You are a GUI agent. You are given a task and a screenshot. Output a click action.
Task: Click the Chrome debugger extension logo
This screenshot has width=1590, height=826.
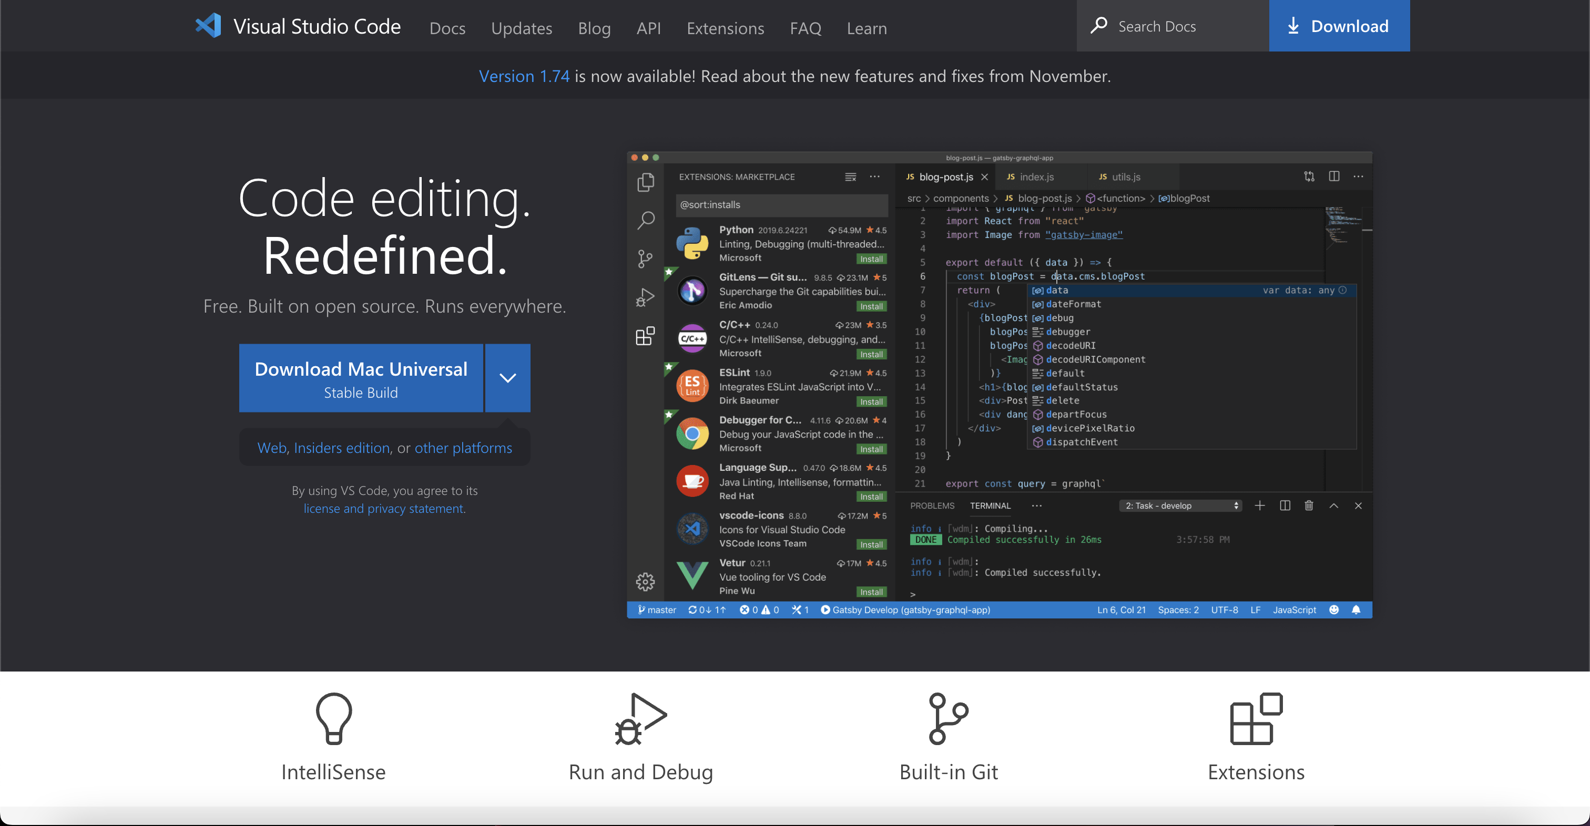tap(692, 433)
